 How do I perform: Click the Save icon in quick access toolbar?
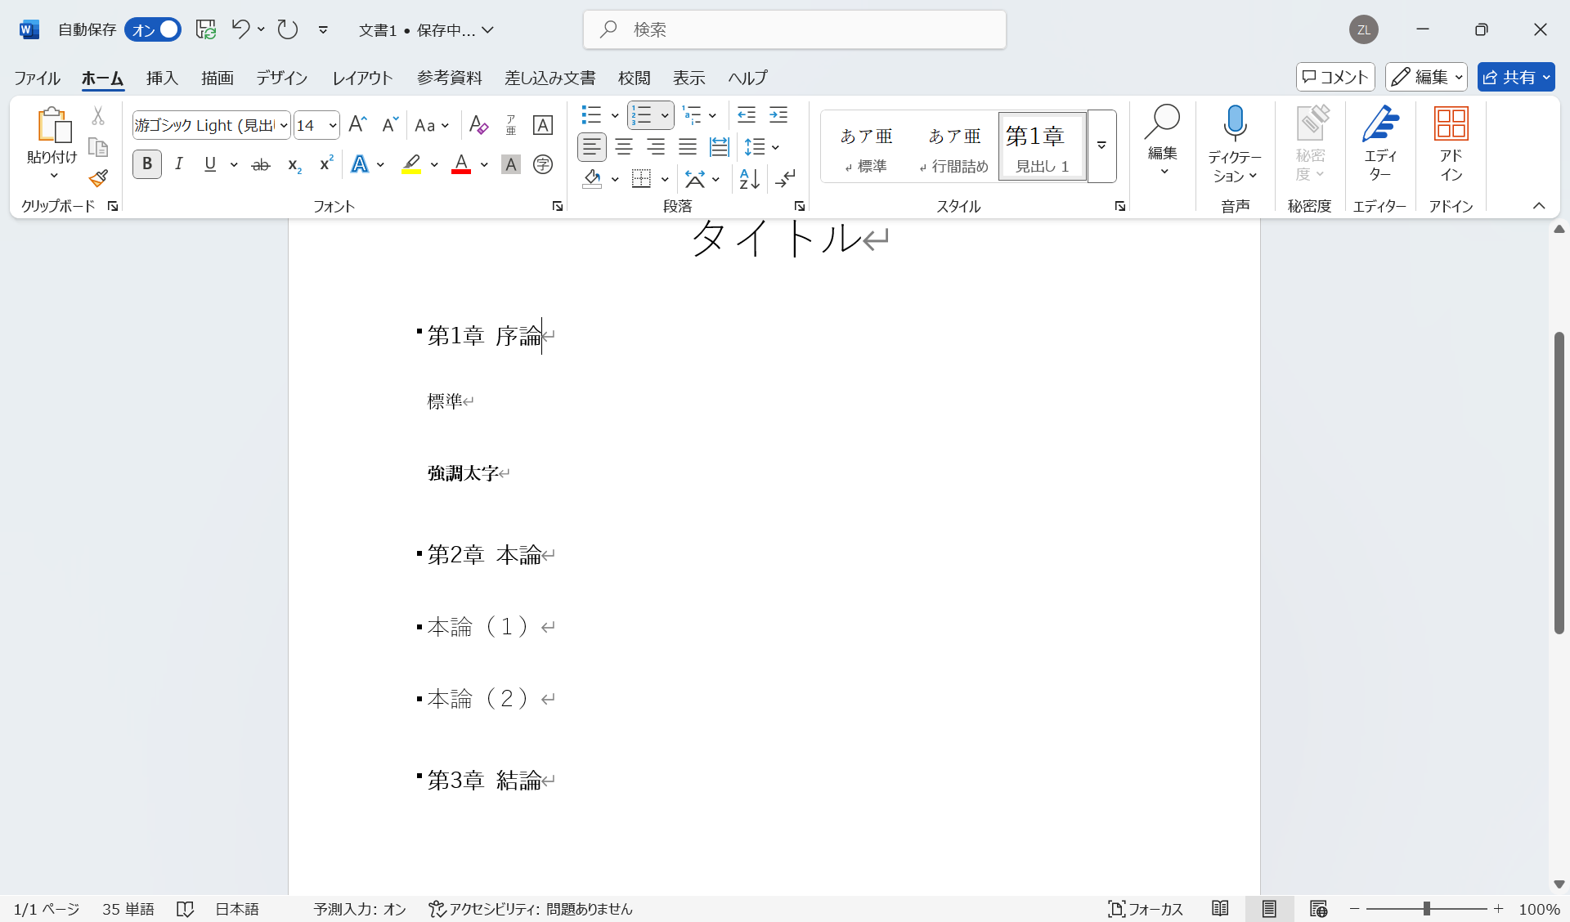coord(205,29)
